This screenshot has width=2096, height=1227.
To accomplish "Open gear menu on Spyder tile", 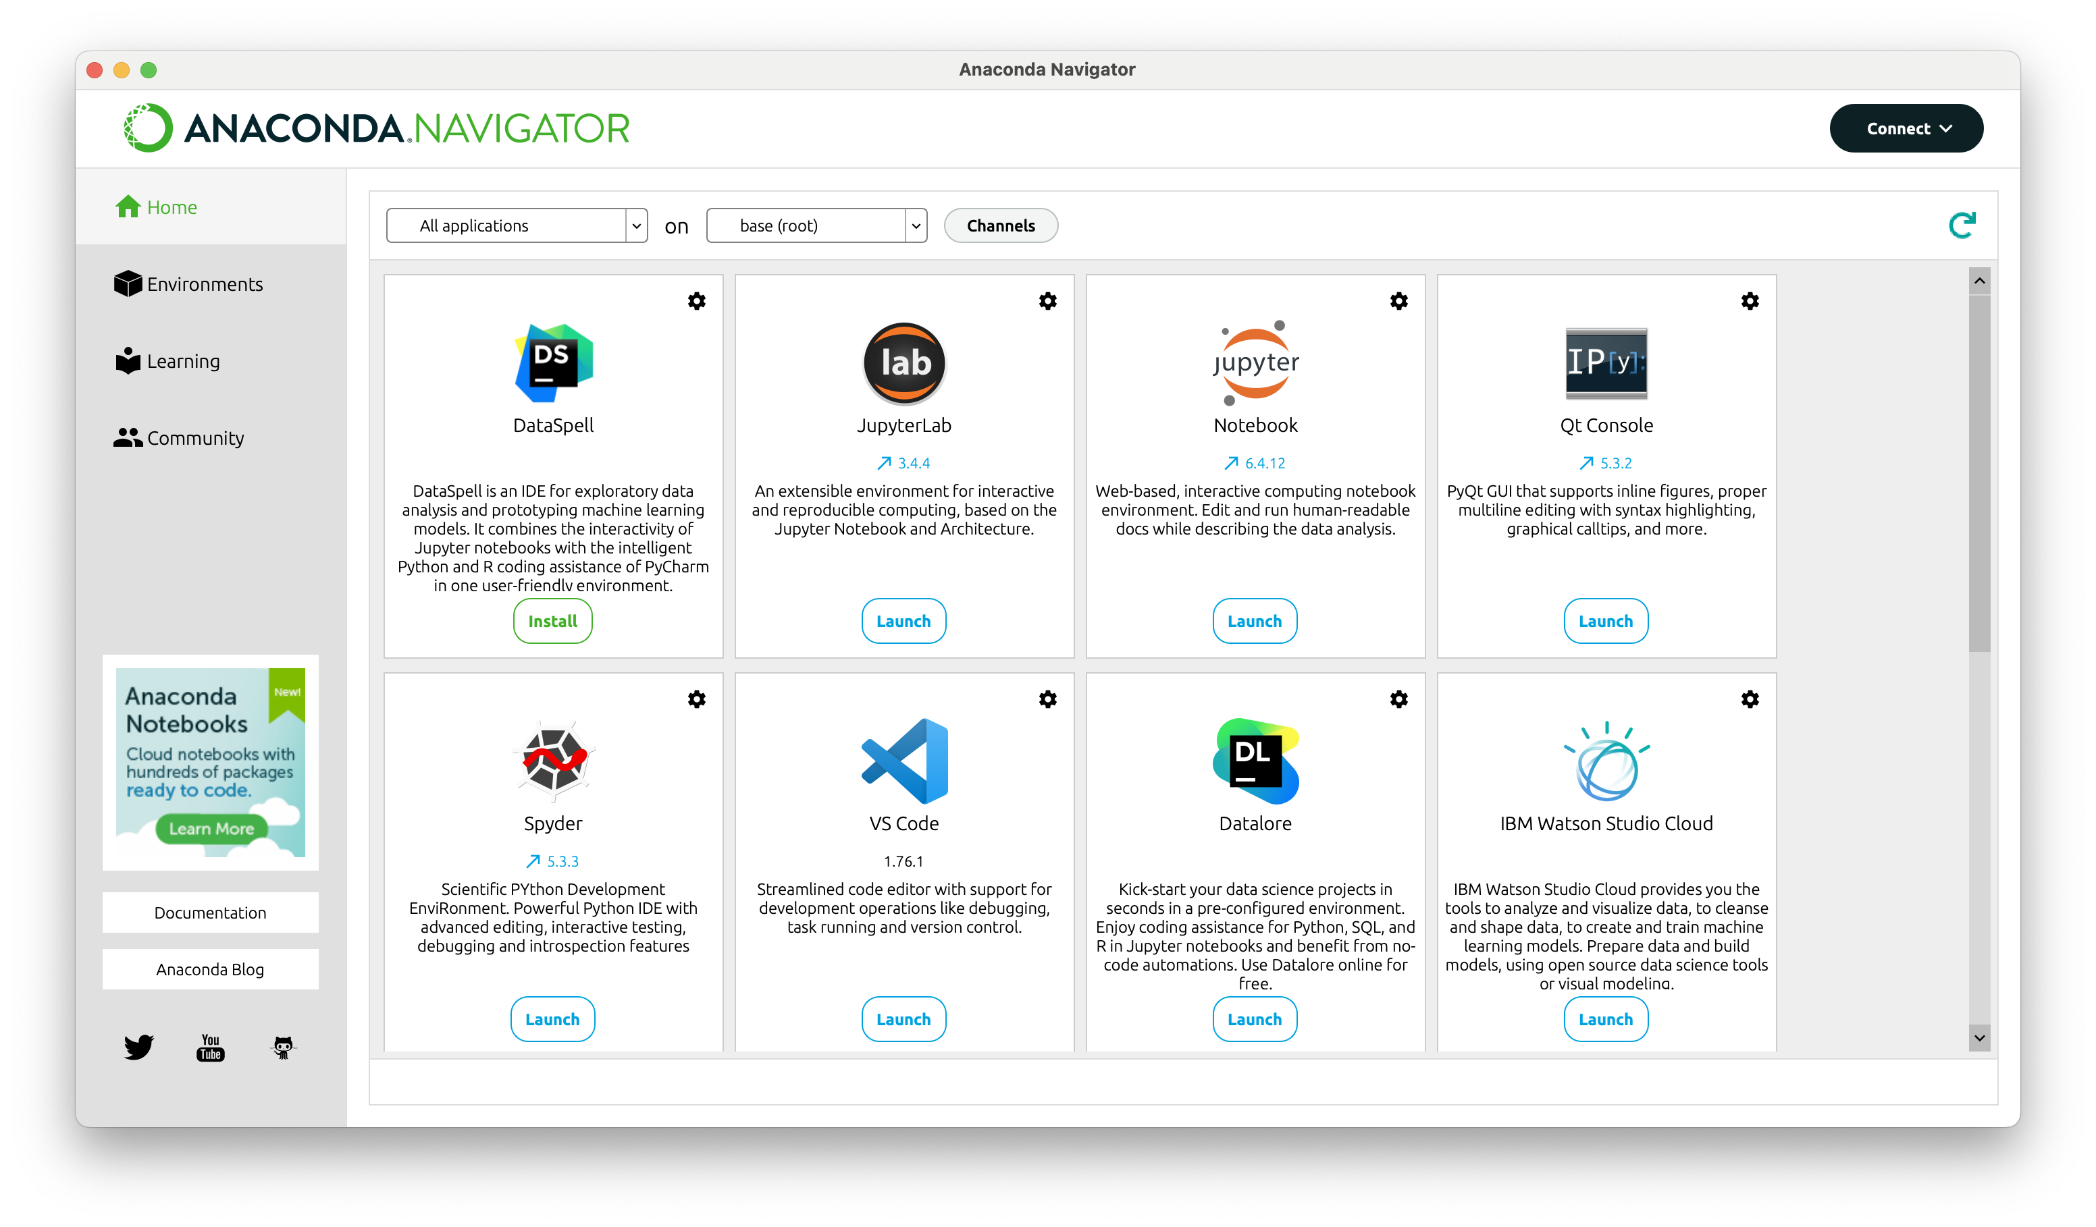I will coord(696,699).
